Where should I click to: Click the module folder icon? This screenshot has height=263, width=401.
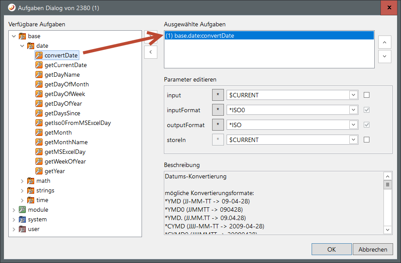click(22, 210)
